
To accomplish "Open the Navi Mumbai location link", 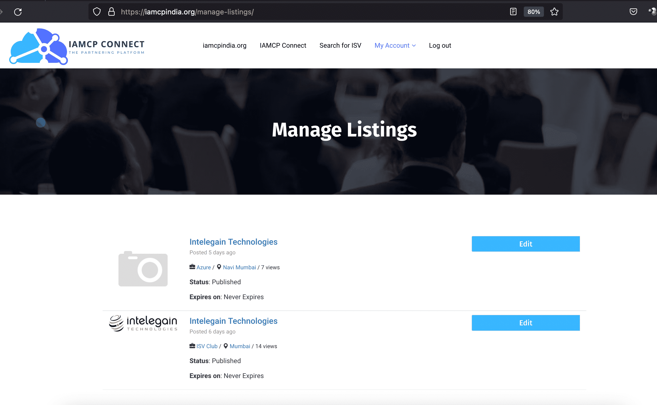I will [x=239, y=267].
